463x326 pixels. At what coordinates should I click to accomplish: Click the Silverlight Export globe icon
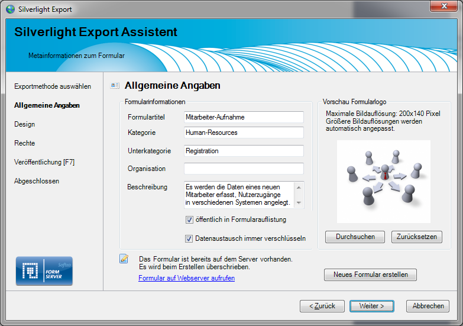(10, 9)
